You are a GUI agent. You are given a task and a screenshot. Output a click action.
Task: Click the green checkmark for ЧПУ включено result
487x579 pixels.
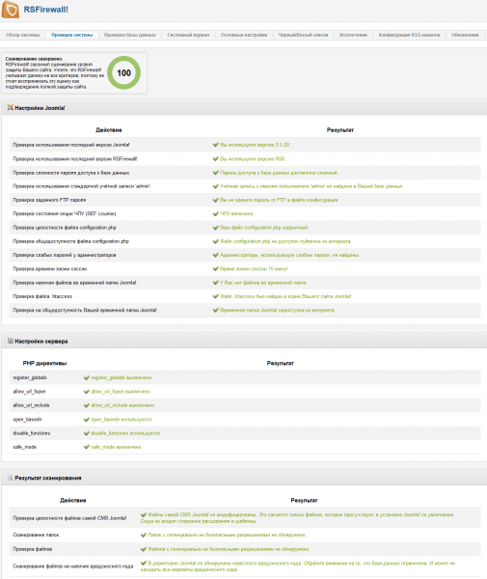pyautogui.click(x=216, y=213)
